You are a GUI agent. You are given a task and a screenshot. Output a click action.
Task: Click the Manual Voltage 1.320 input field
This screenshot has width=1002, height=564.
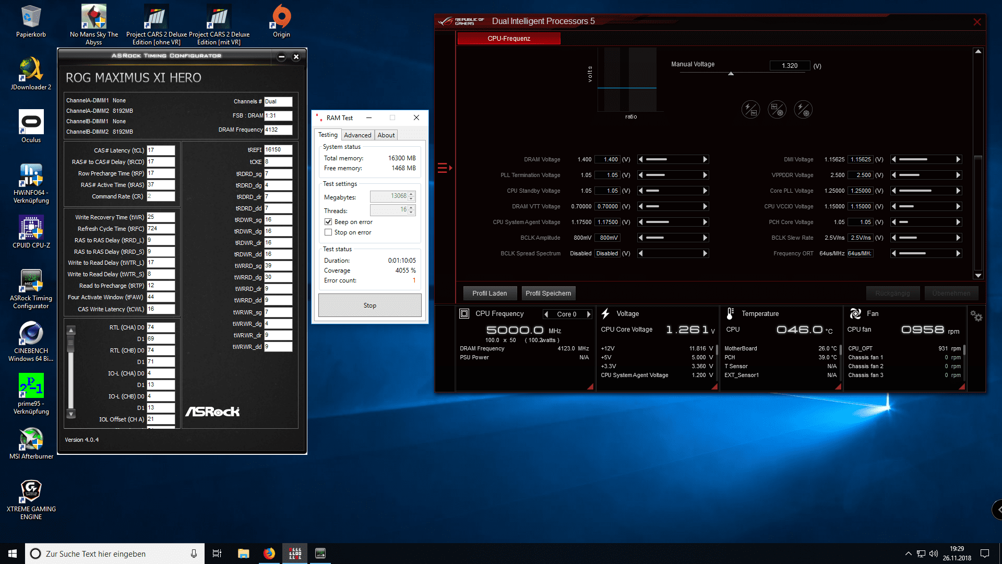(x=790, y=66)
